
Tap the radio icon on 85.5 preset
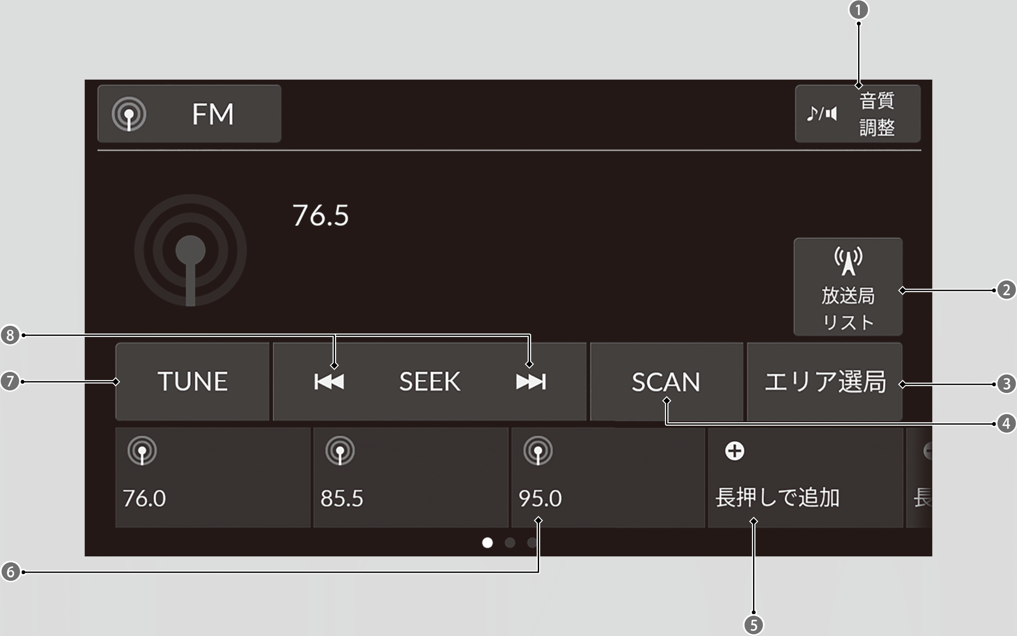pos(340,451)
